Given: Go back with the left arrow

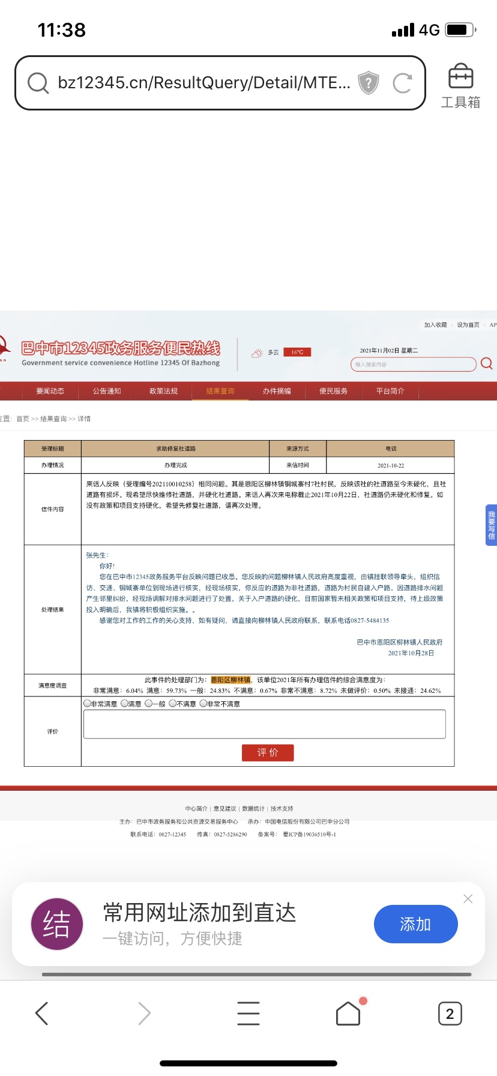Looking at the screenshot, I should [x=41, y=1014].
